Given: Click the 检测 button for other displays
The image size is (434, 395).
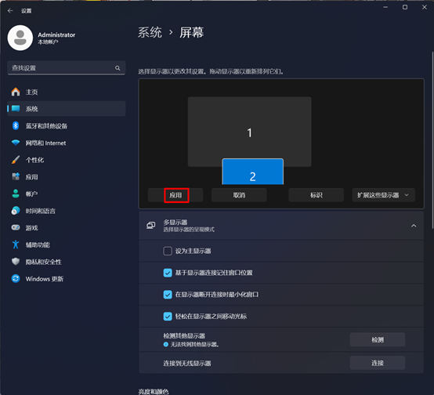Looking at the screenshot, I should pyautogui.click(x=378, y=339).
